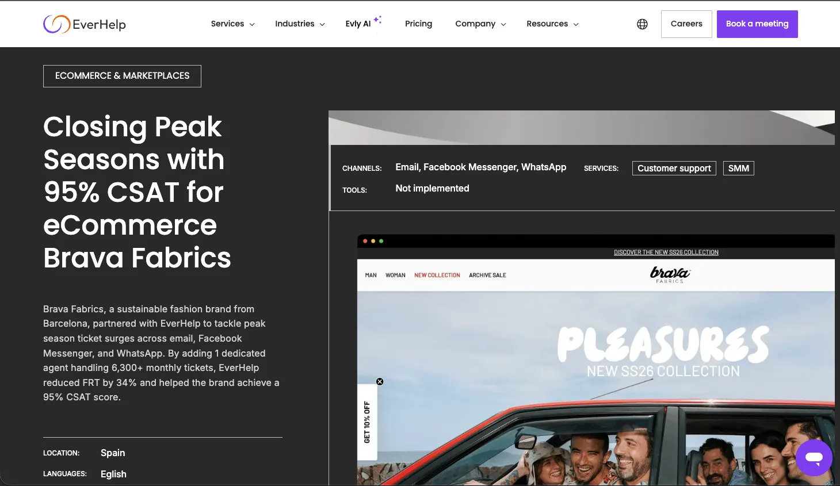The width and height of the screenshot is (840, 486).
Task: Click the GET 10% OFF side tab
Action: click(366, 422)
